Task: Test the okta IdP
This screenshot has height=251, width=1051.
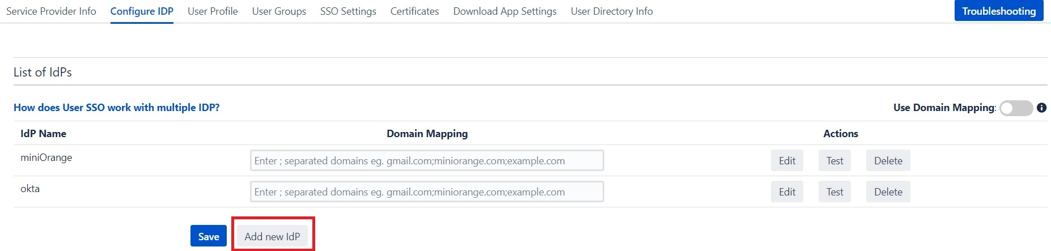Action: click(x=834, y=192)
